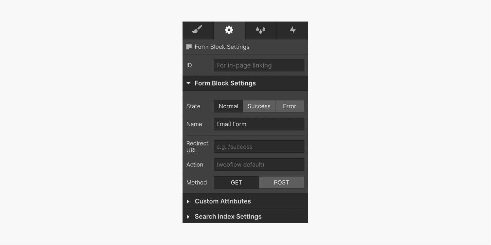Collapse Form Block Settings triangle
This screenshot has height=245, width=491.
click(x=188, y=83)
